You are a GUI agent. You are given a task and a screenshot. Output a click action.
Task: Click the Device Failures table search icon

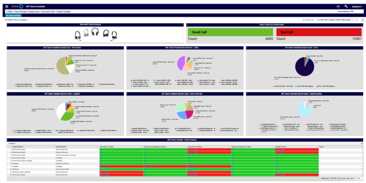(9, 143)
